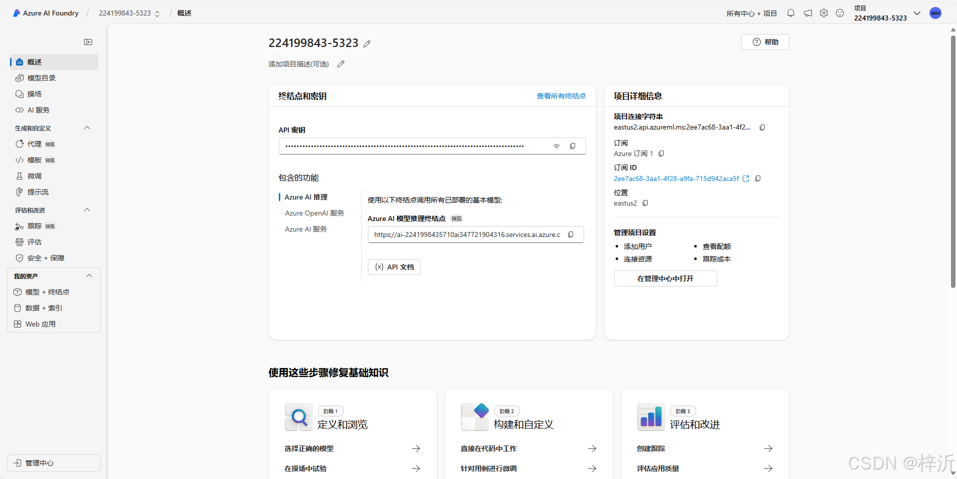This screenshot has height=479, width=957.
Task: Copy the API key
Action: click(573, 146)
